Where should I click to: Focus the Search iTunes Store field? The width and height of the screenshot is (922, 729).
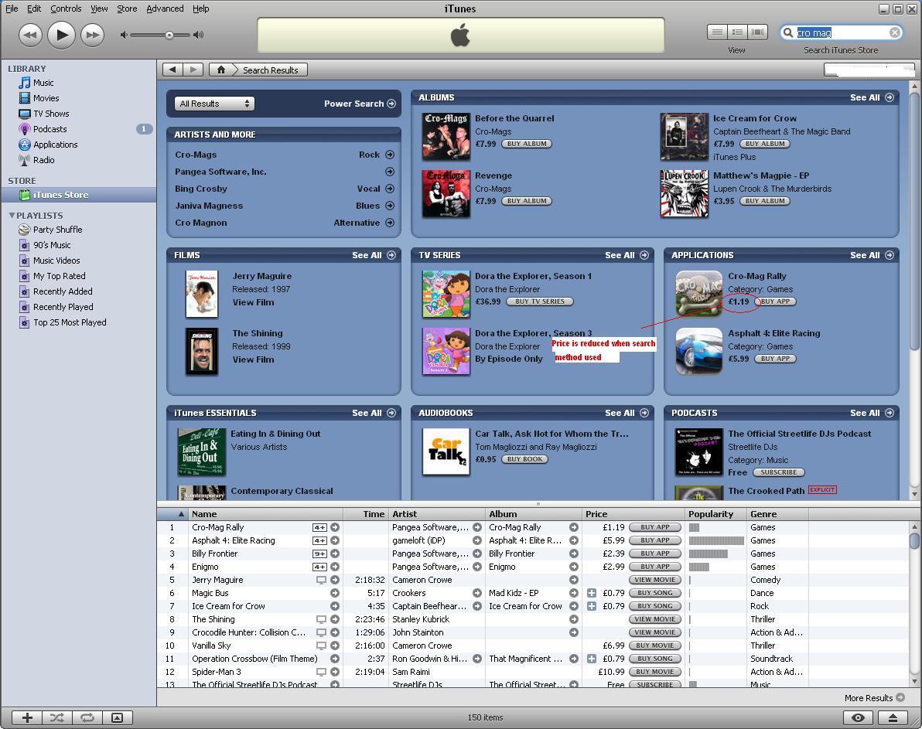click(x=841, y=33)
